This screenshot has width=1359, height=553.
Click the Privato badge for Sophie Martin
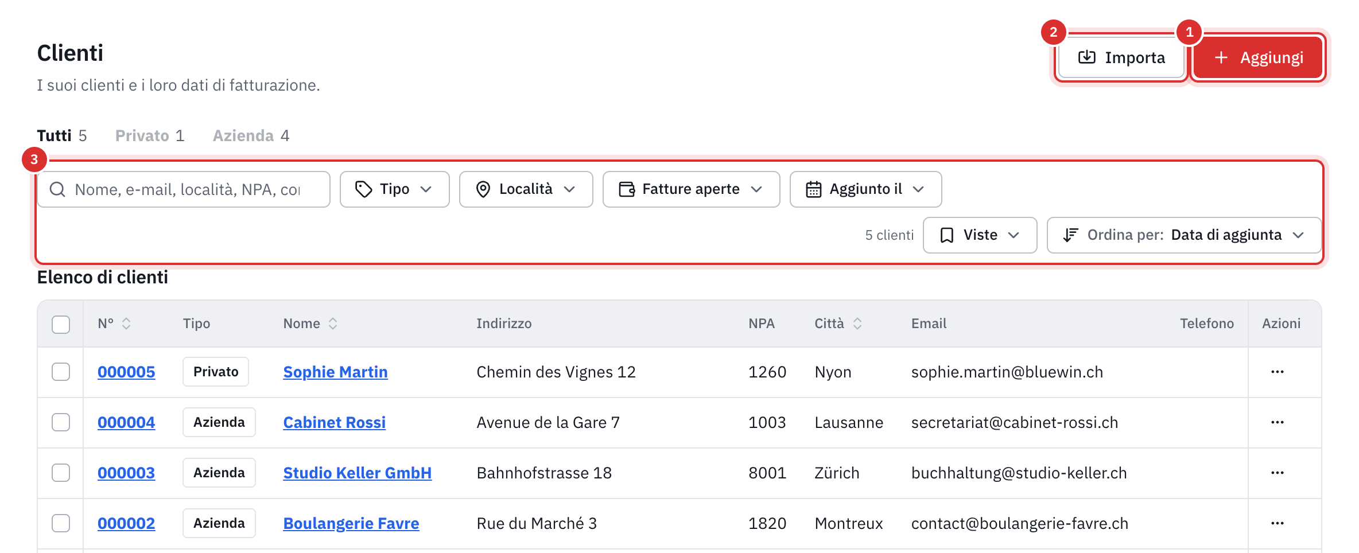pos(216,372)
